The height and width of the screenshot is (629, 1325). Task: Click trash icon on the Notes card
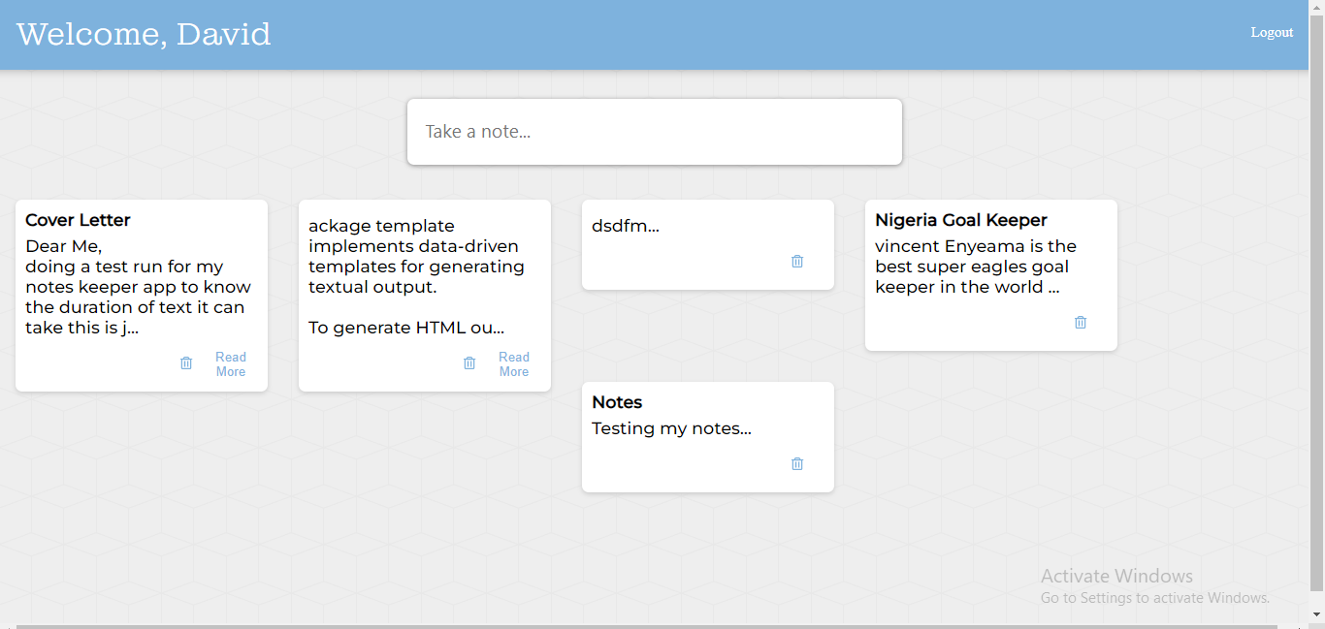797,464
